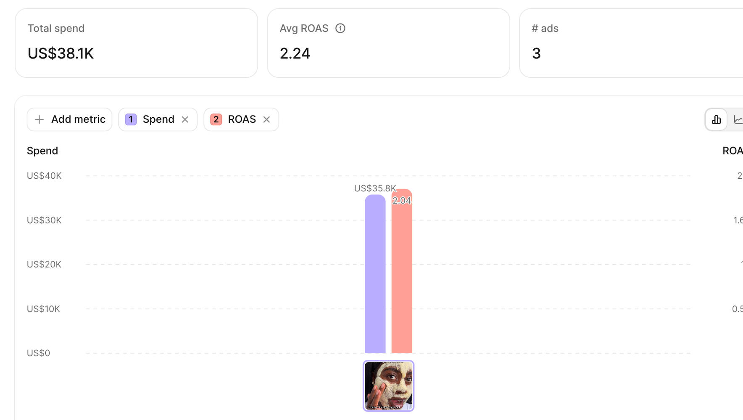This screenshot has height=420, width=743.
Task: Click the 2.04 ROAS bar value label
Action: pyautogui.click(x=402, y=201)
